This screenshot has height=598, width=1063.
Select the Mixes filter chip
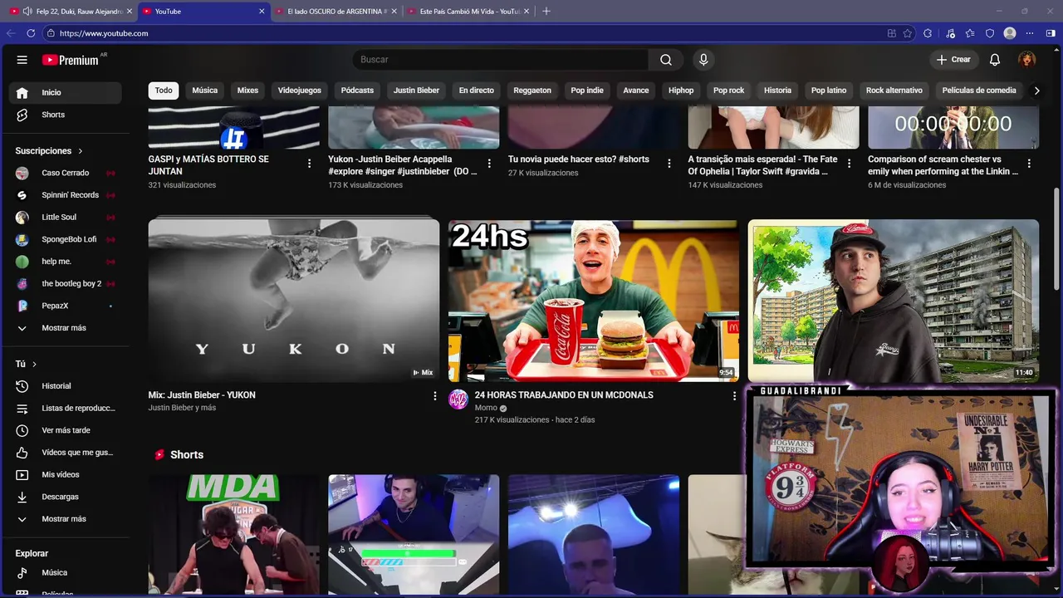[247, 91]
